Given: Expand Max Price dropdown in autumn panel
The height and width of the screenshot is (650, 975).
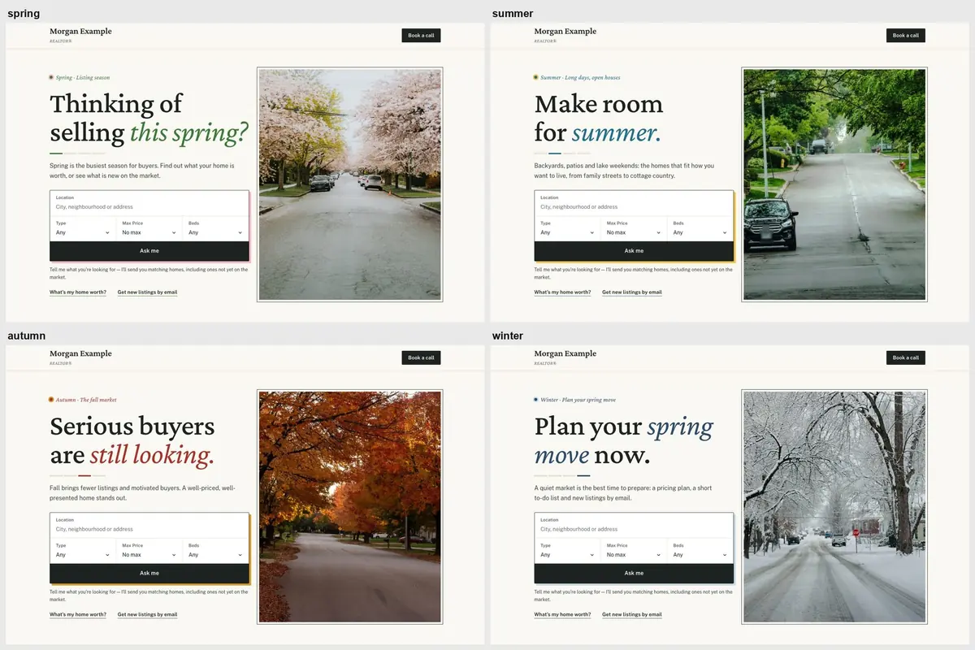Looking at the screenshot, I should point(149,551).
